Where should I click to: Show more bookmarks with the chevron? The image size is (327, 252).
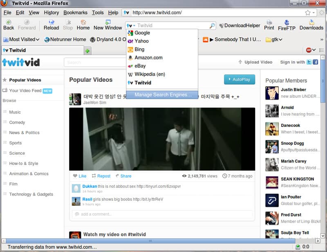pos(322,39)
